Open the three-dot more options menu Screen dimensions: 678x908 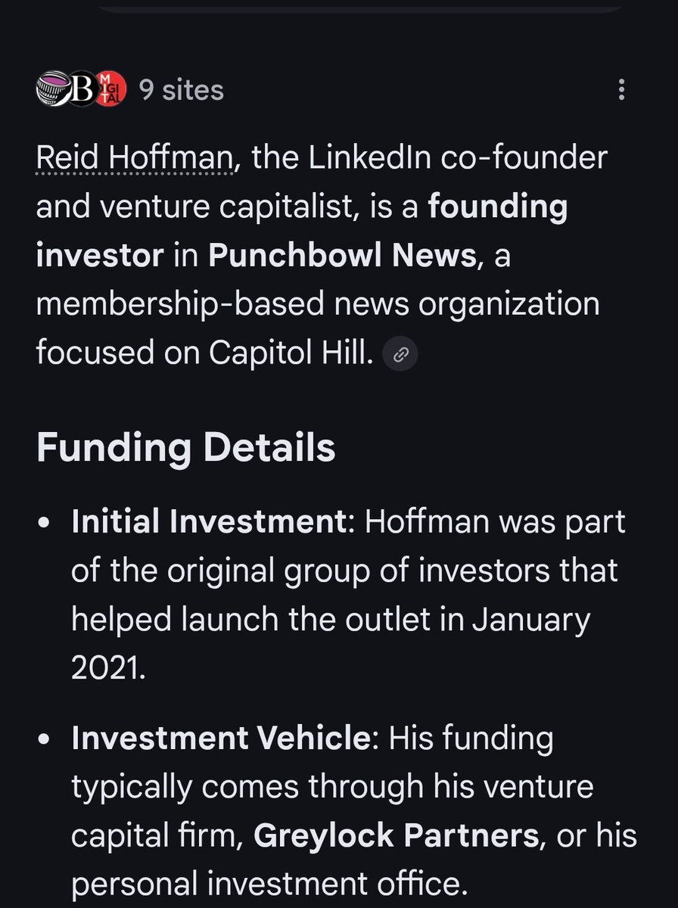[621, 90]
